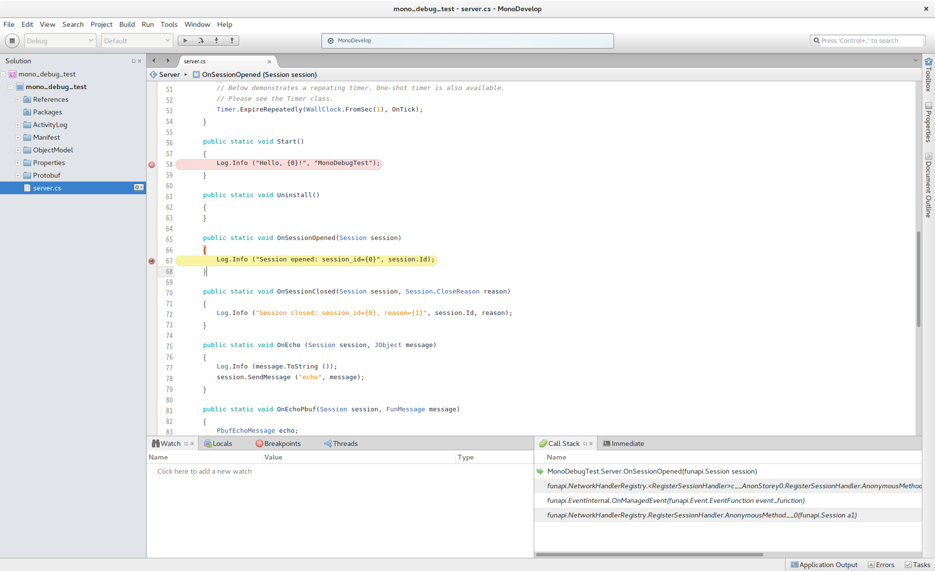Close the Call Stack pad
The height and width of the screenshot is (571, 935).
591,443
